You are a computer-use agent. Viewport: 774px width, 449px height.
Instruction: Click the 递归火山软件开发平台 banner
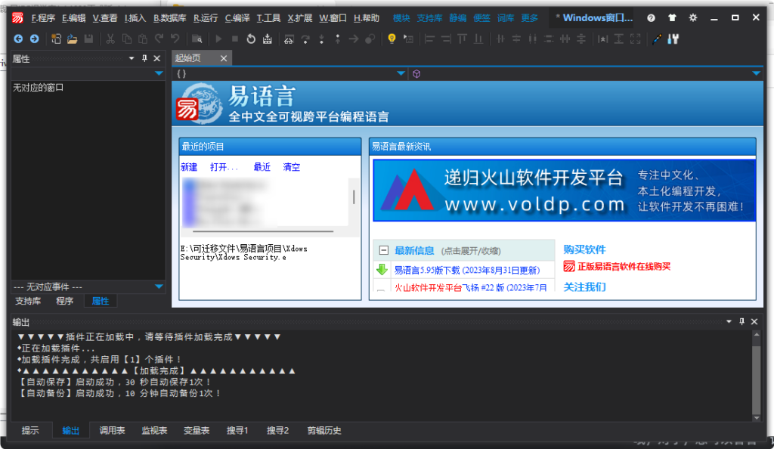click(x=564, y=190)
